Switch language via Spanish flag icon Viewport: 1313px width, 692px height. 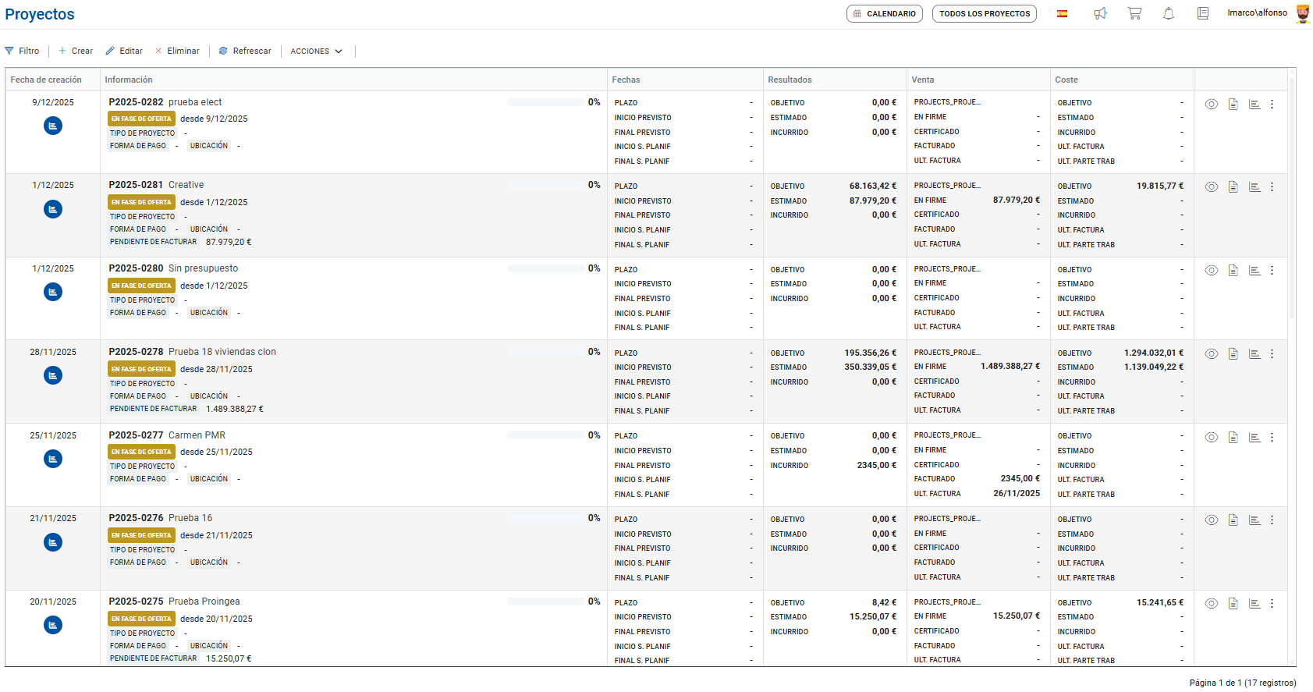pyautogui.click(x=1062, y=13)
